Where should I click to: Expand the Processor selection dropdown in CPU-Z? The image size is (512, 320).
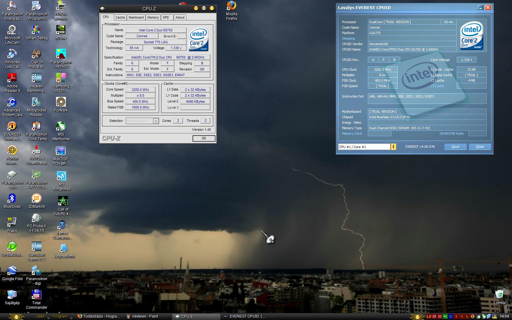pyautogui.click(x=155, y=121)
